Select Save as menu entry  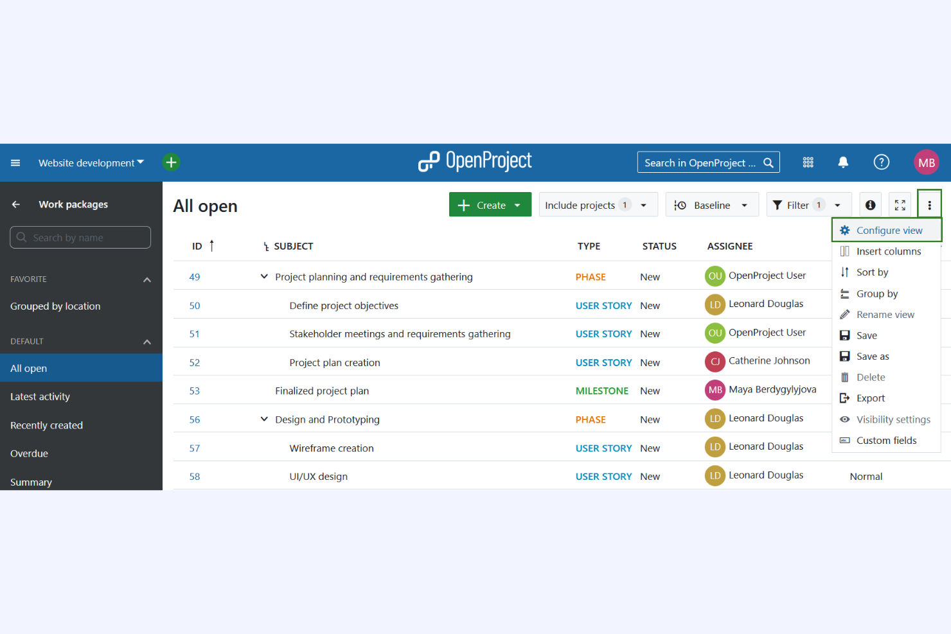click(887, 357)
